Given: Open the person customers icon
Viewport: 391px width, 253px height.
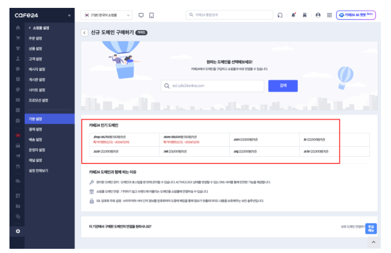Looking at the screenshot, I should [x=18, y=58].
